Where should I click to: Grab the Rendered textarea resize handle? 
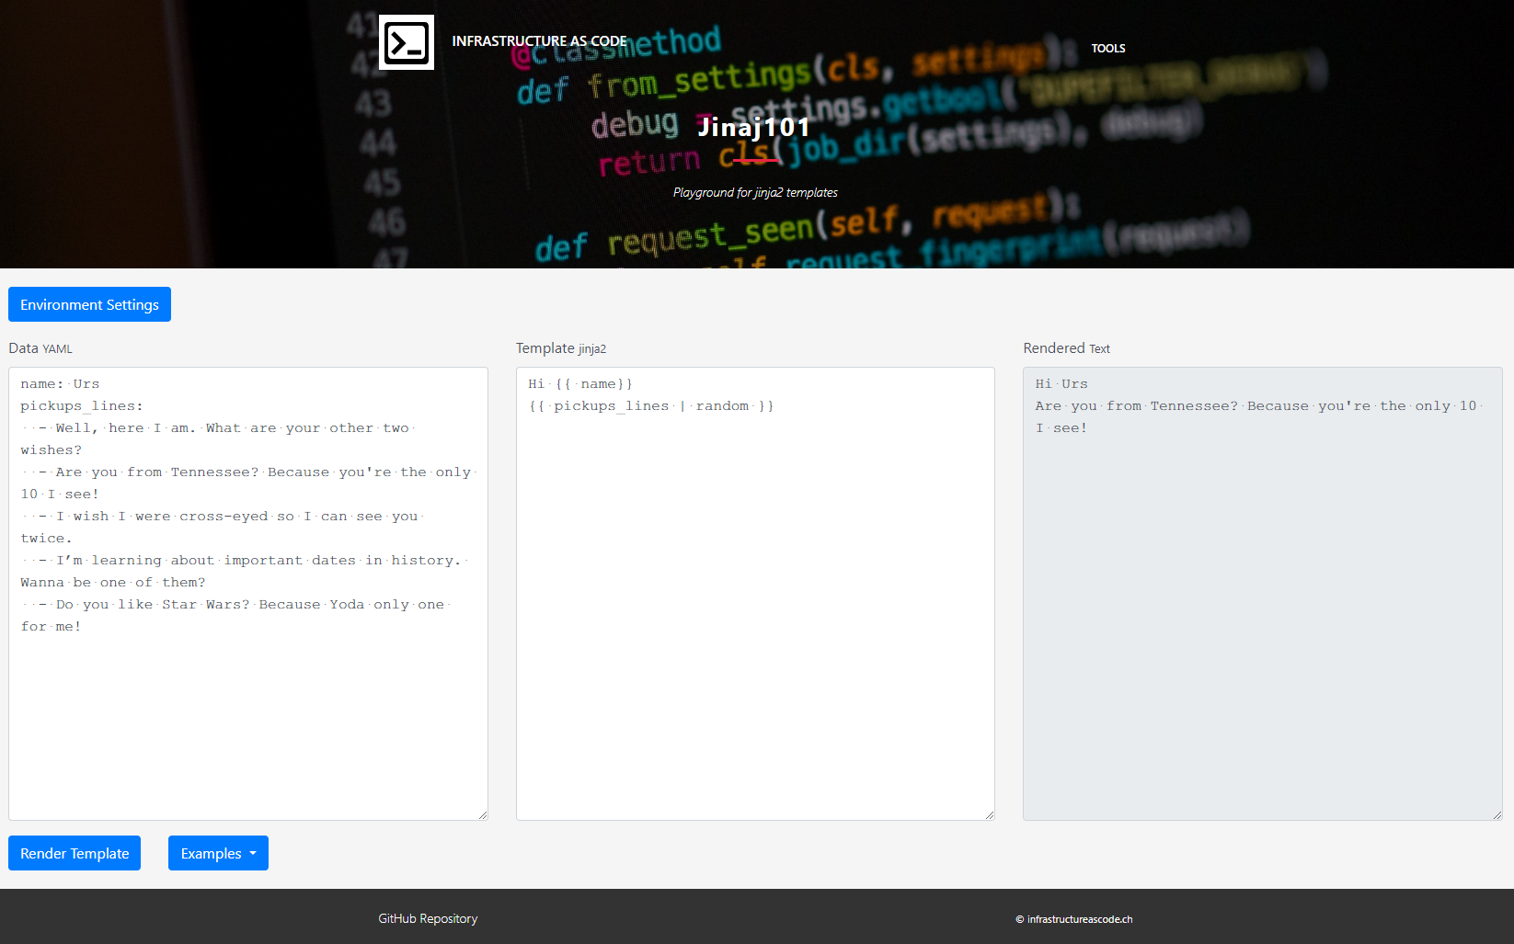pyautogui.click(x=1497, y=815)
